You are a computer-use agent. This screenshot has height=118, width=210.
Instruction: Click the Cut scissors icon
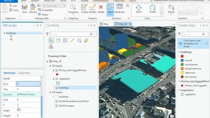[11, 6]
